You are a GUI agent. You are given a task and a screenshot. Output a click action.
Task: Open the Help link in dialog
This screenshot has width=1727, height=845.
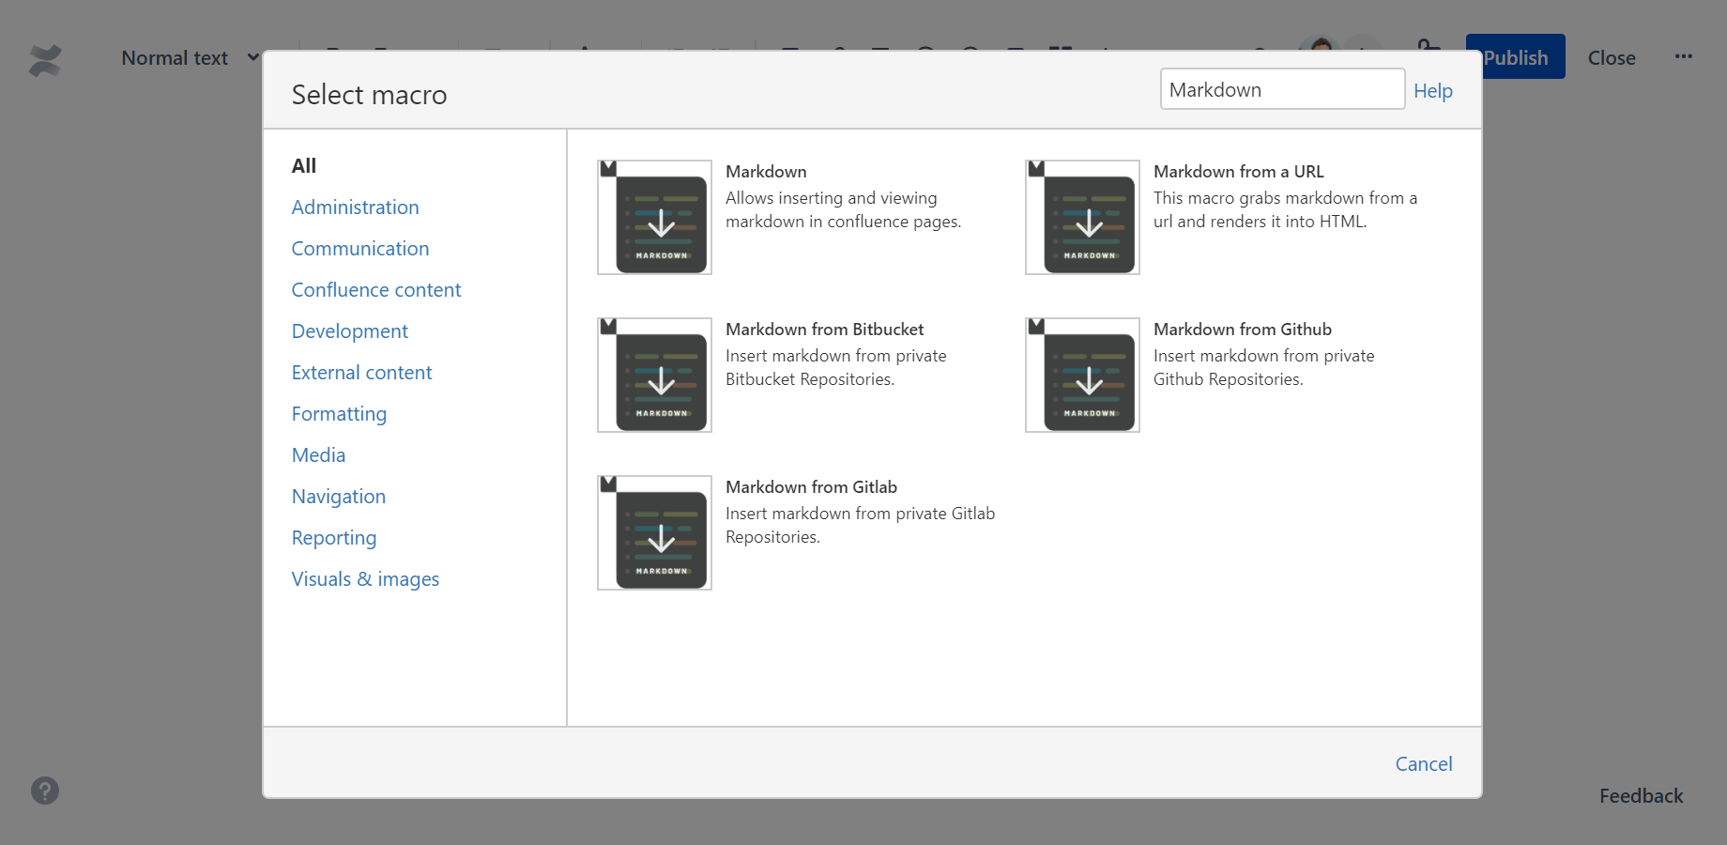[x=1432, y=91]
